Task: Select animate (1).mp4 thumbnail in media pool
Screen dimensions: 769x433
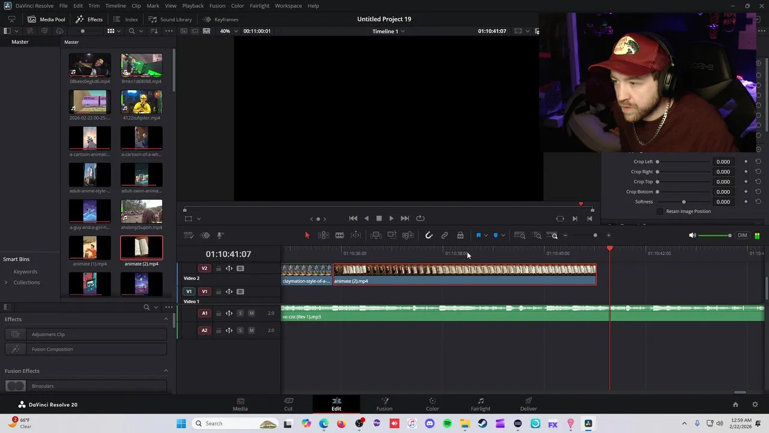Action: click(90, 247)
